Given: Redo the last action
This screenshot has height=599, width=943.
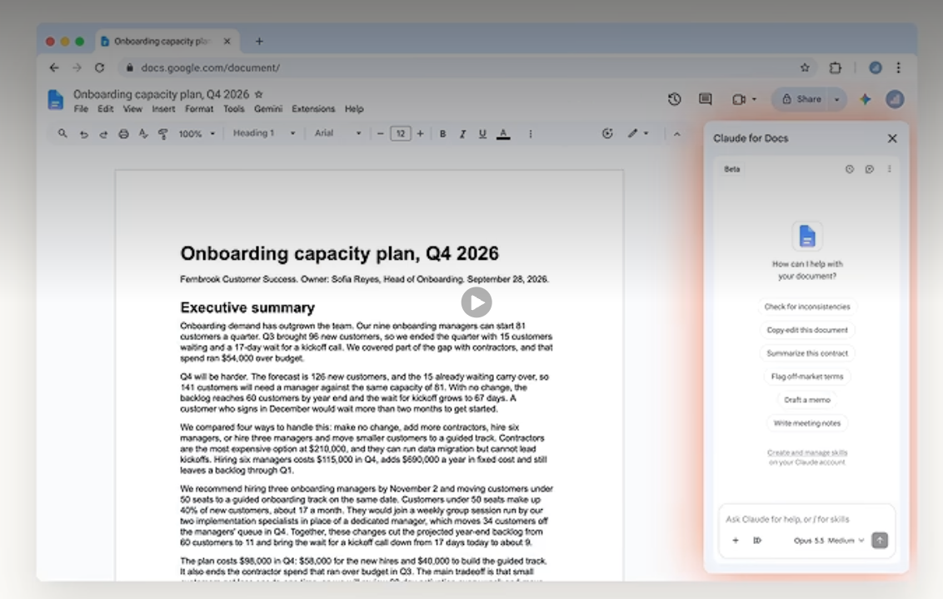Looking at the screenshot, I should coord(103,134).
